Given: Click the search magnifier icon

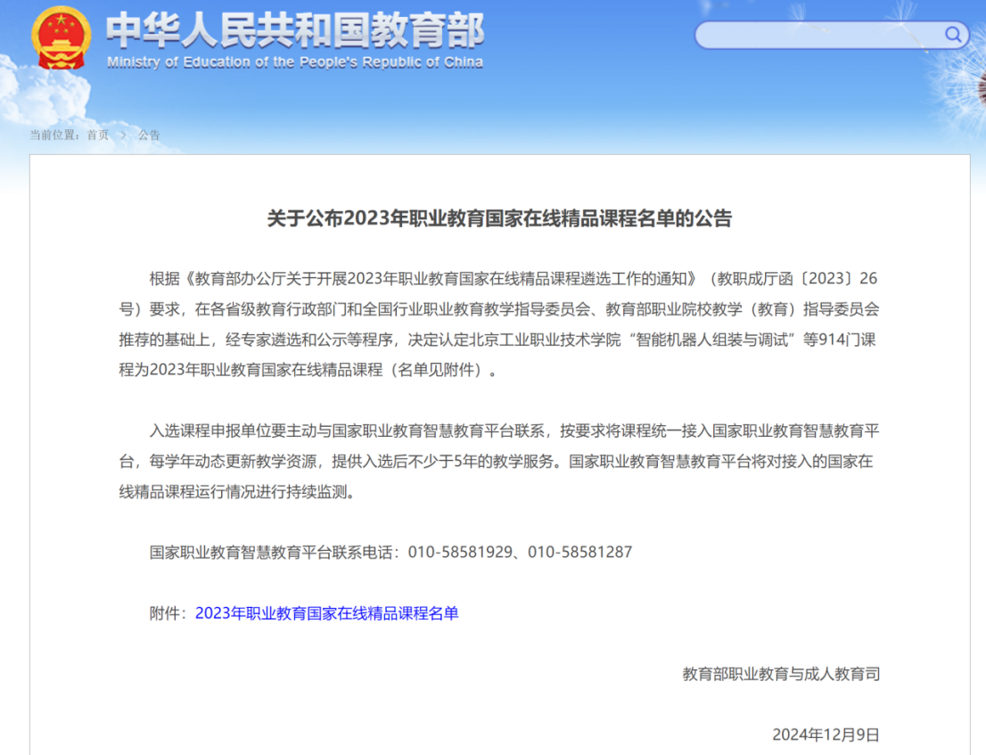Looking at the screenshot, I should click(953, 35).
